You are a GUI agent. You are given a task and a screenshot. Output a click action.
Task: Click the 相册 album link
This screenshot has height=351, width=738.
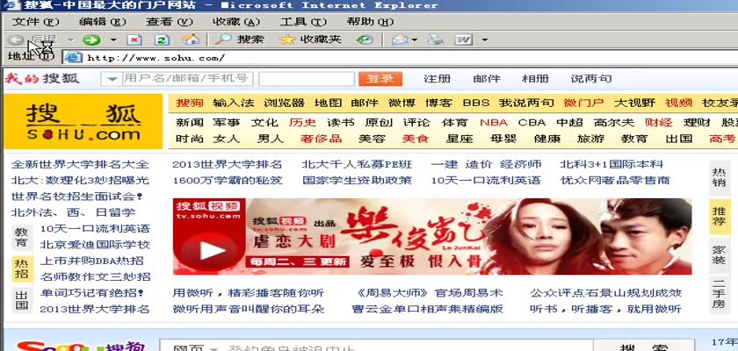coord(535,78)
